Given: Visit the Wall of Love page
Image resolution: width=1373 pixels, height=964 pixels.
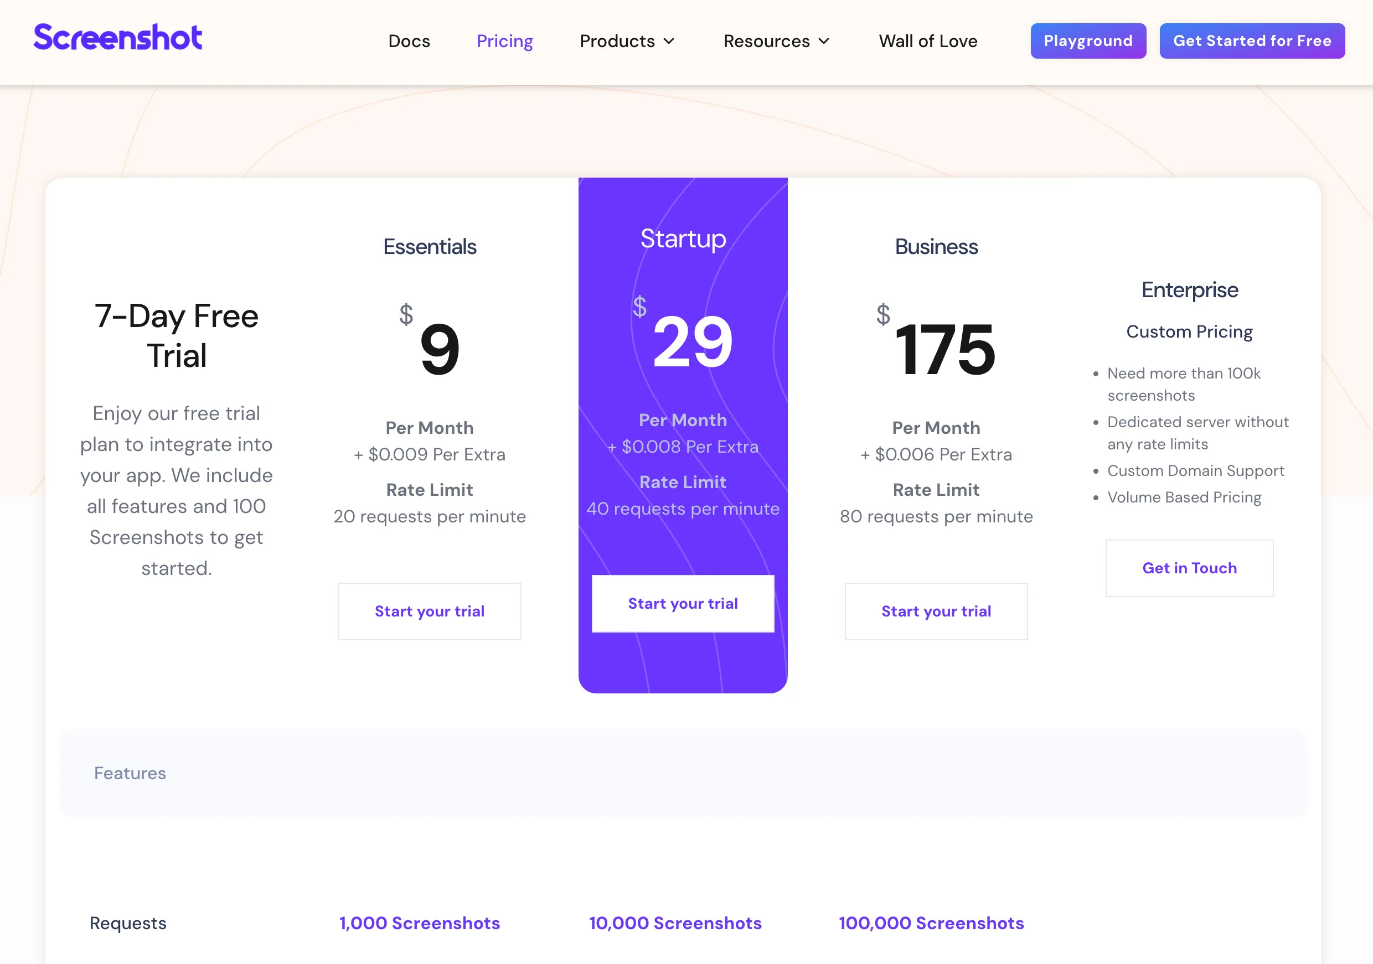Looking at the screenshot, I should click(x=927, y=40).
